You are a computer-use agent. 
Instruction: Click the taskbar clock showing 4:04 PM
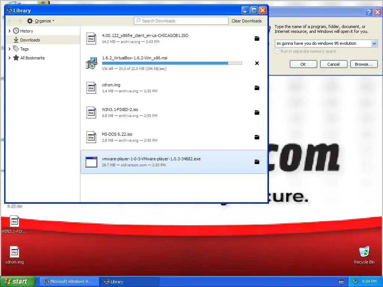(369, 281)
